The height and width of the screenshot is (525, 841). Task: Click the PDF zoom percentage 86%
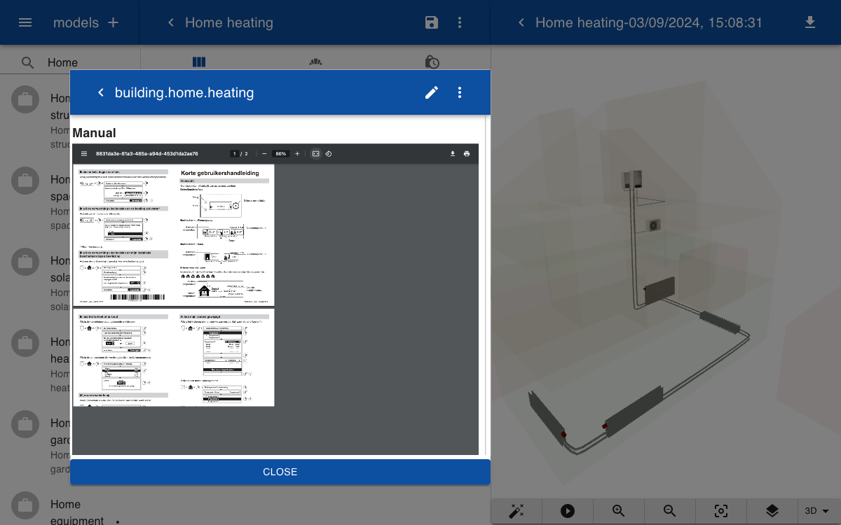[x=281, y=153]
